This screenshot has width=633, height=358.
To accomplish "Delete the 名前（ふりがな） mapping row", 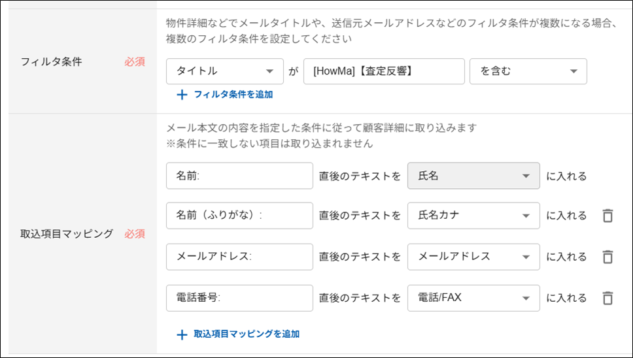I will pyautogui.click(x=607, y=216).
